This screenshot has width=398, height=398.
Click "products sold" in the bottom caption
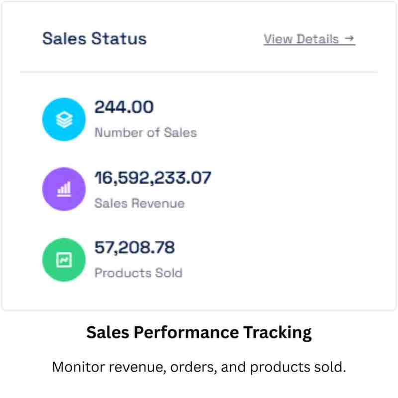pos(295,368)
